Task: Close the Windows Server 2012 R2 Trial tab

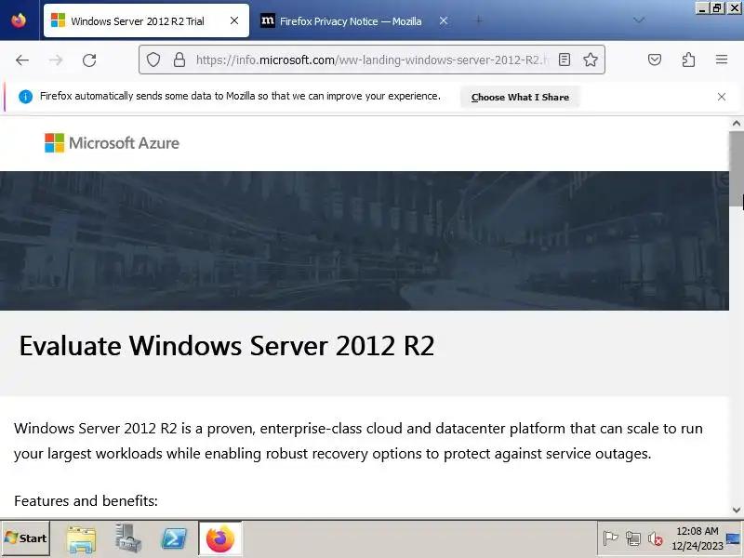Action: [234, 20]
